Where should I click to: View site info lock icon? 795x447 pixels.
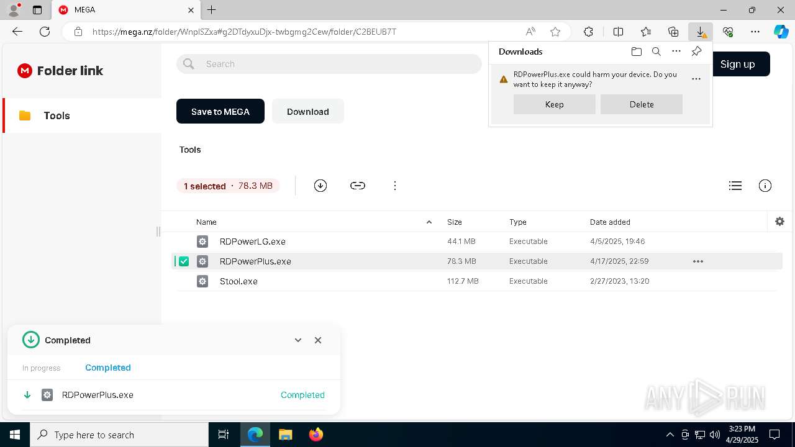pos(78,32)
